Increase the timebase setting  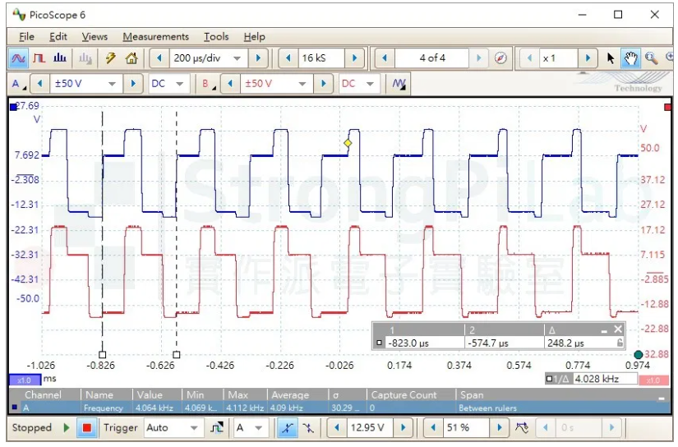258,58
